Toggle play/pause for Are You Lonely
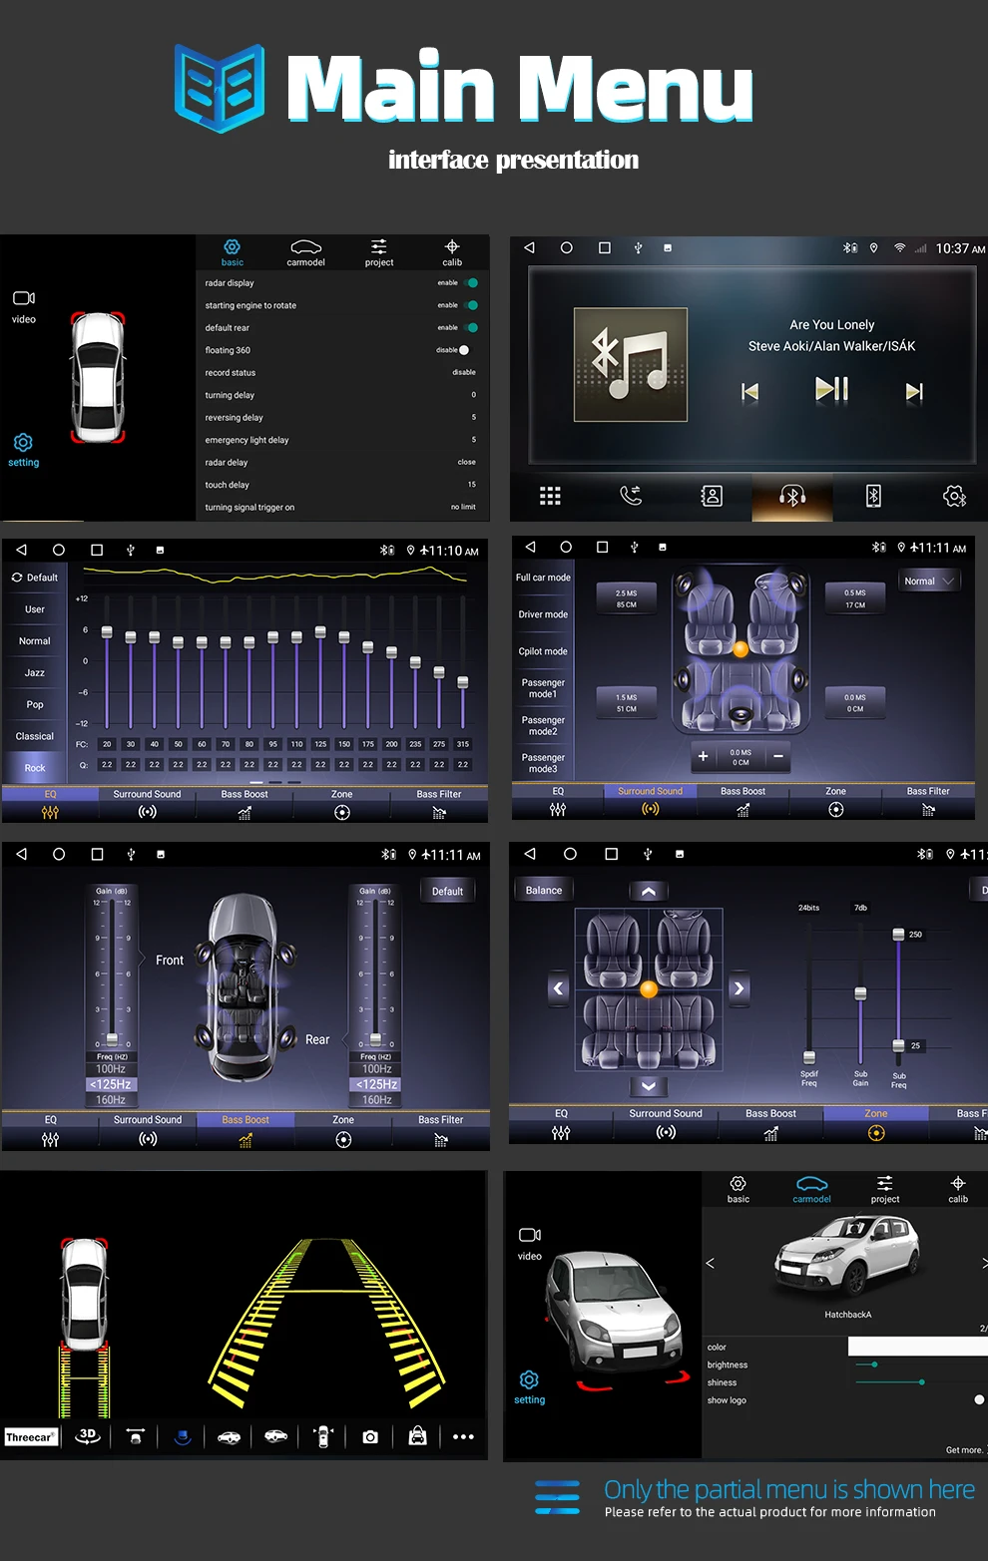The height and width of the screenshot is (1561, 988). 832,388
